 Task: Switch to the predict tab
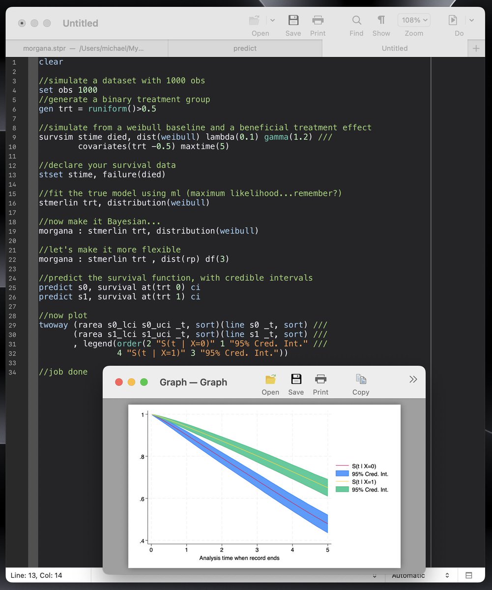point(245,48)
